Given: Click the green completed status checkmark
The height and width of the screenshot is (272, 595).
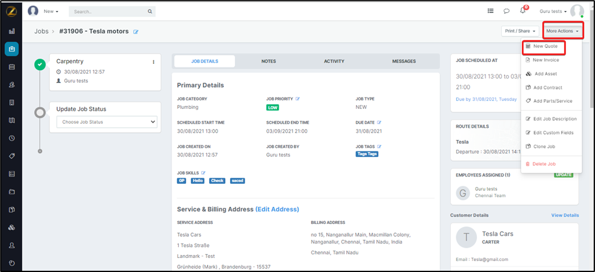Looking at the screenshot, I should (x=40, y=65).
